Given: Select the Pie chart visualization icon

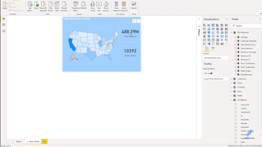Looking at the screenshot, I should (x=217, y=32).
